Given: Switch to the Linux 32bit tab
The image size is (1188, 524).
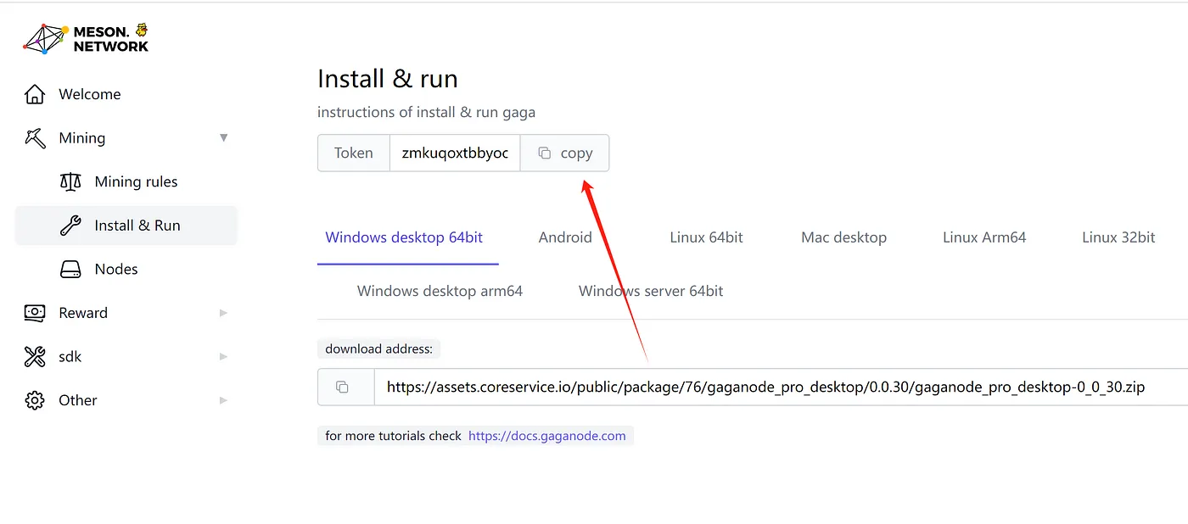Looking at the screenshot, I should tap(1118, 237).
